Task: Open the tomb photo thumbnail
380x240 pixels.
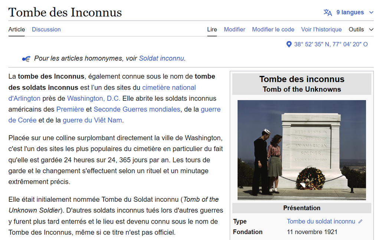Action: pyautogui.click(x=301, y=150)
